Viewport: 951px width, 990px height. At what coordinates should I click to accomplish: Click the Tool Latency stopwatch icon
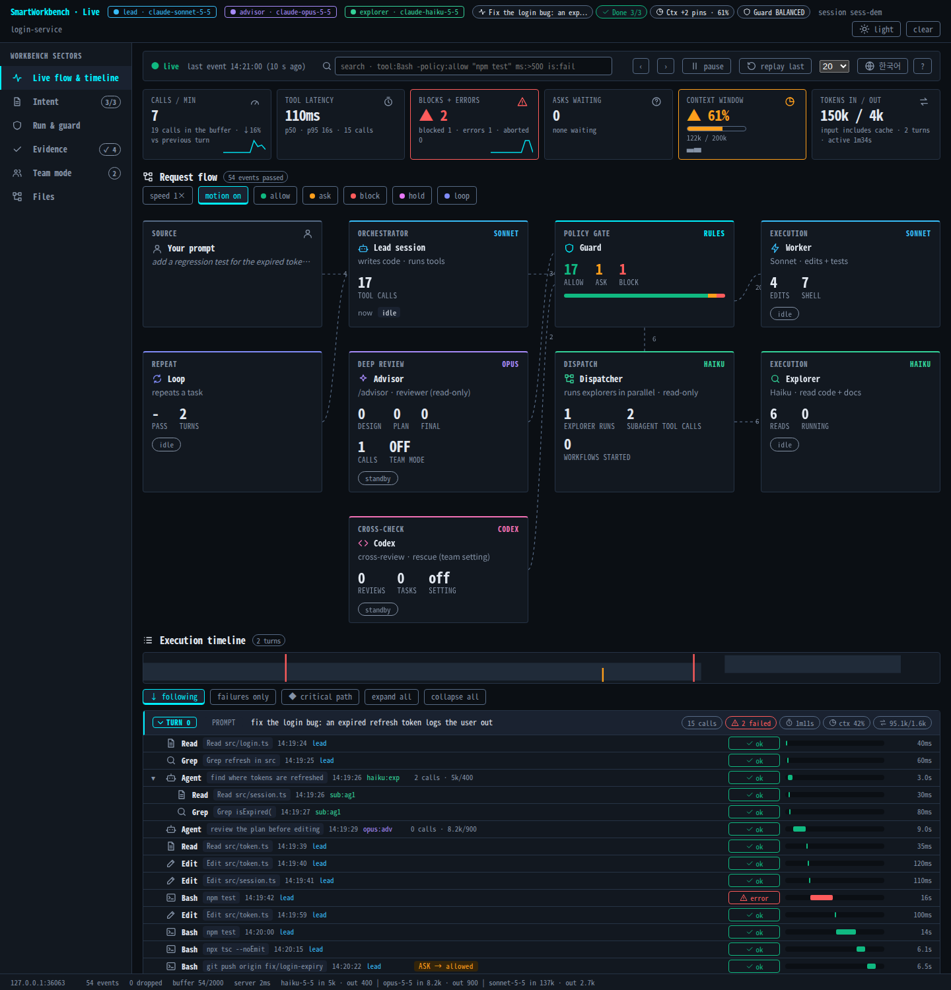pyautogui.click(x=388, y=102)
